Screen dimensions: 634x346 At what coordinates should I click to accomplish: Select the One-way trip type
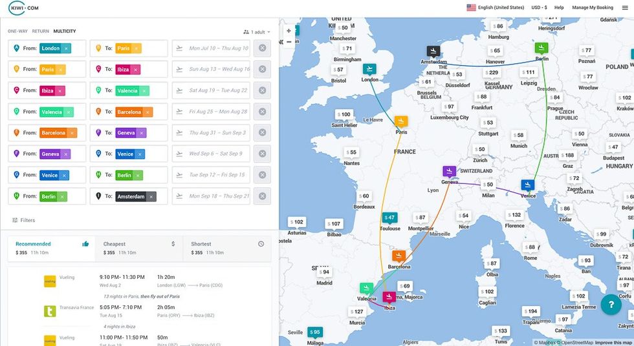[18, 31]
